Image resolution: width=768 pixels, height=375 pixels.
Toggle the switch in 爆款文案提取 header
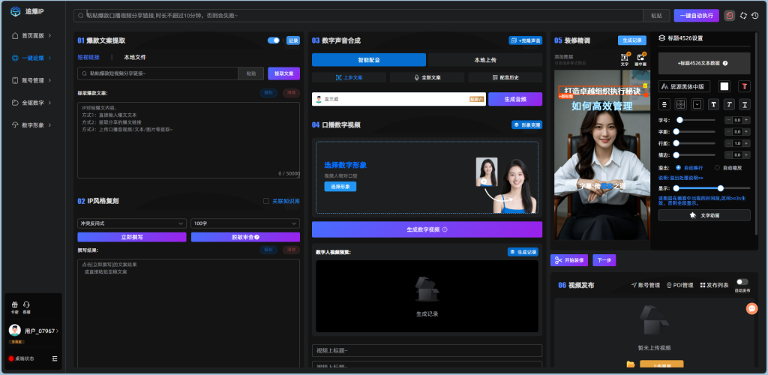pos(273,40)
